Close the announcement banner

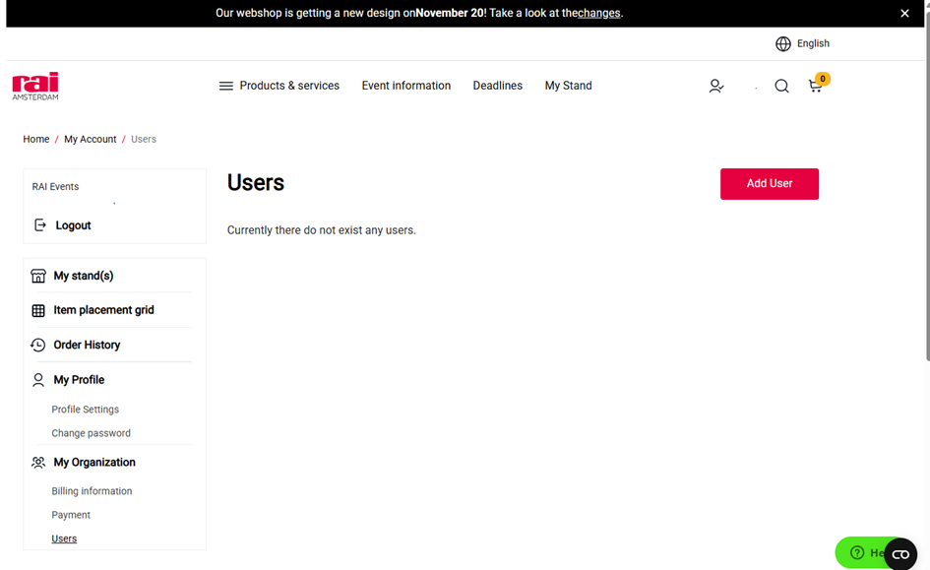[904, 13]
